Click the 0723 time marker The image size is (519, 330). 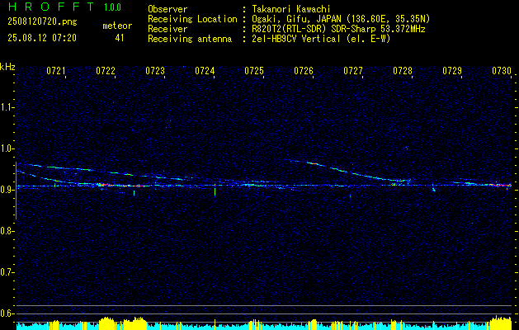155,70
